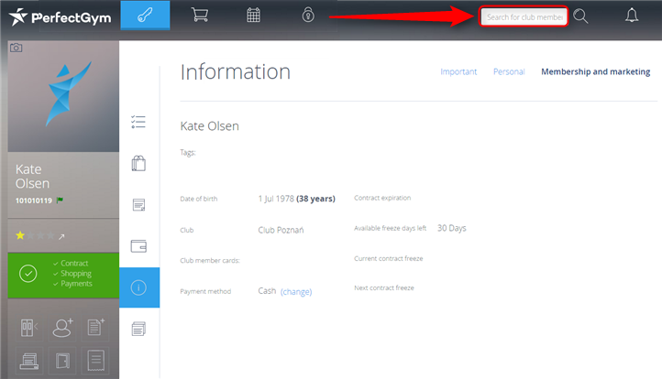
Task: Open the wallet icon in member sidebar
Action: (139, 245)
